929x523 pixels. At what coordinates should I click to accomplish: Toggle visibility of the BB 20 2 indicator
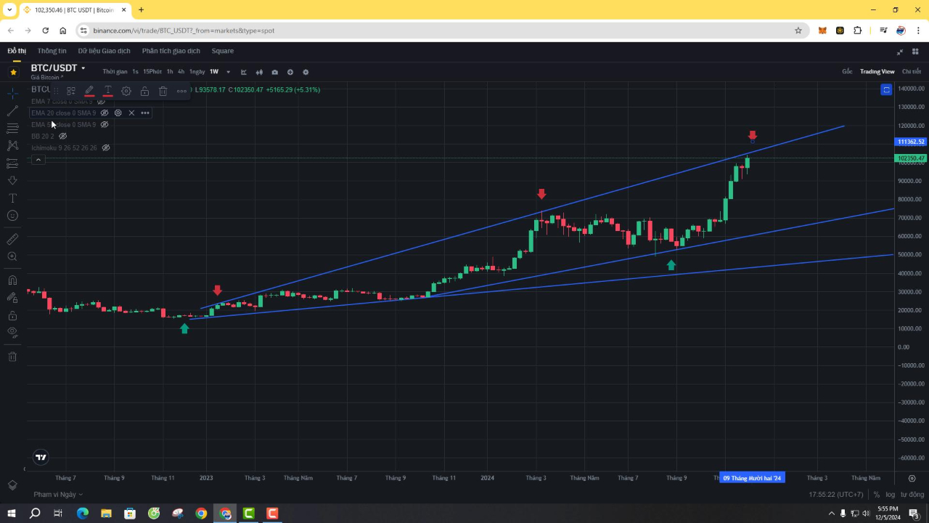pos(62,136)
